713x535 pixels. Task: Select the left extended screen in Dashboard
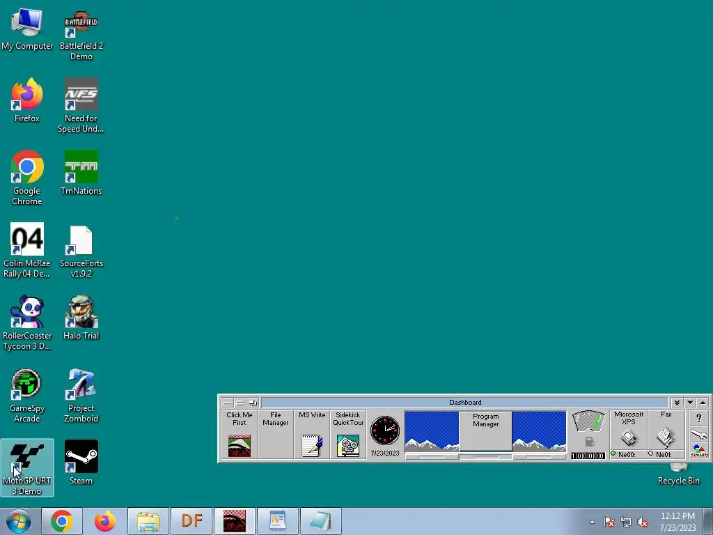432,431
